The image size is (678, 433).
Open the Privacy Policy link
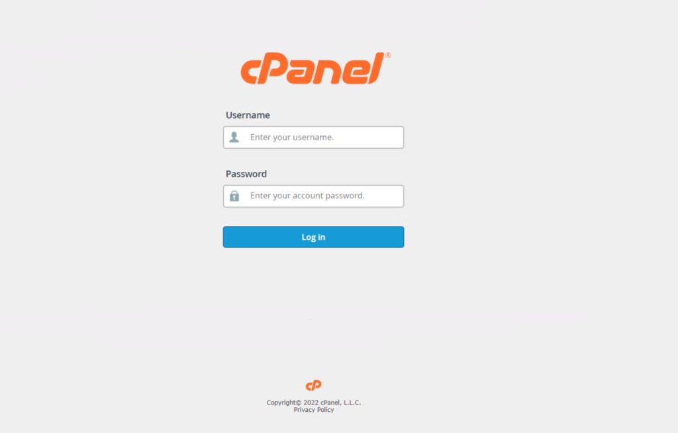pos(314,410)
